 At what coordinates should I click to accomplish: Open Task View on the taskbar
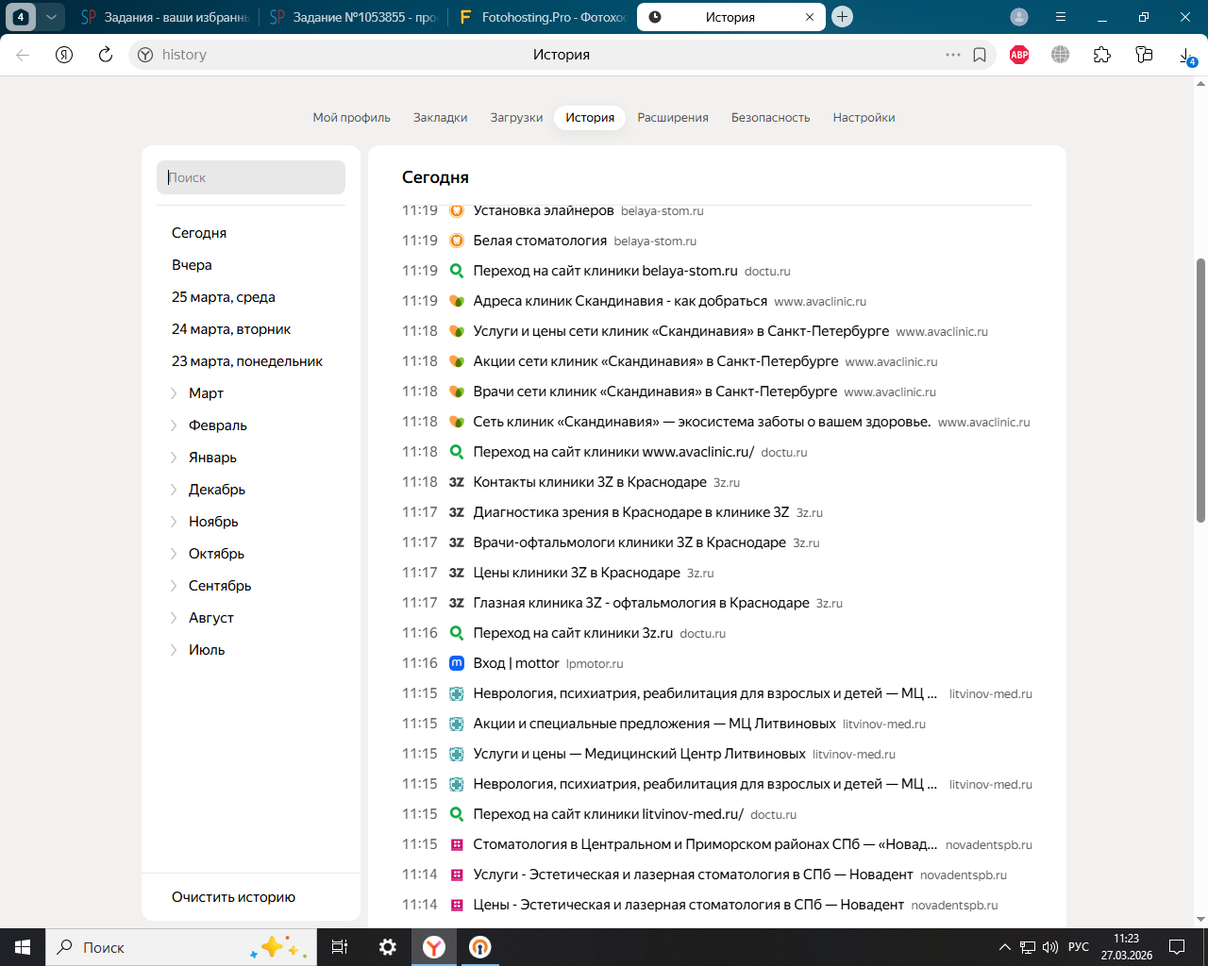coord(340,947)
